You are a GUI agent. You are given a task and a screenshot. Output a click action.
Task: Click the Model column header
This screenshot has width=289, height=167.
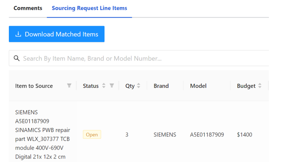[x=198, y=86]
